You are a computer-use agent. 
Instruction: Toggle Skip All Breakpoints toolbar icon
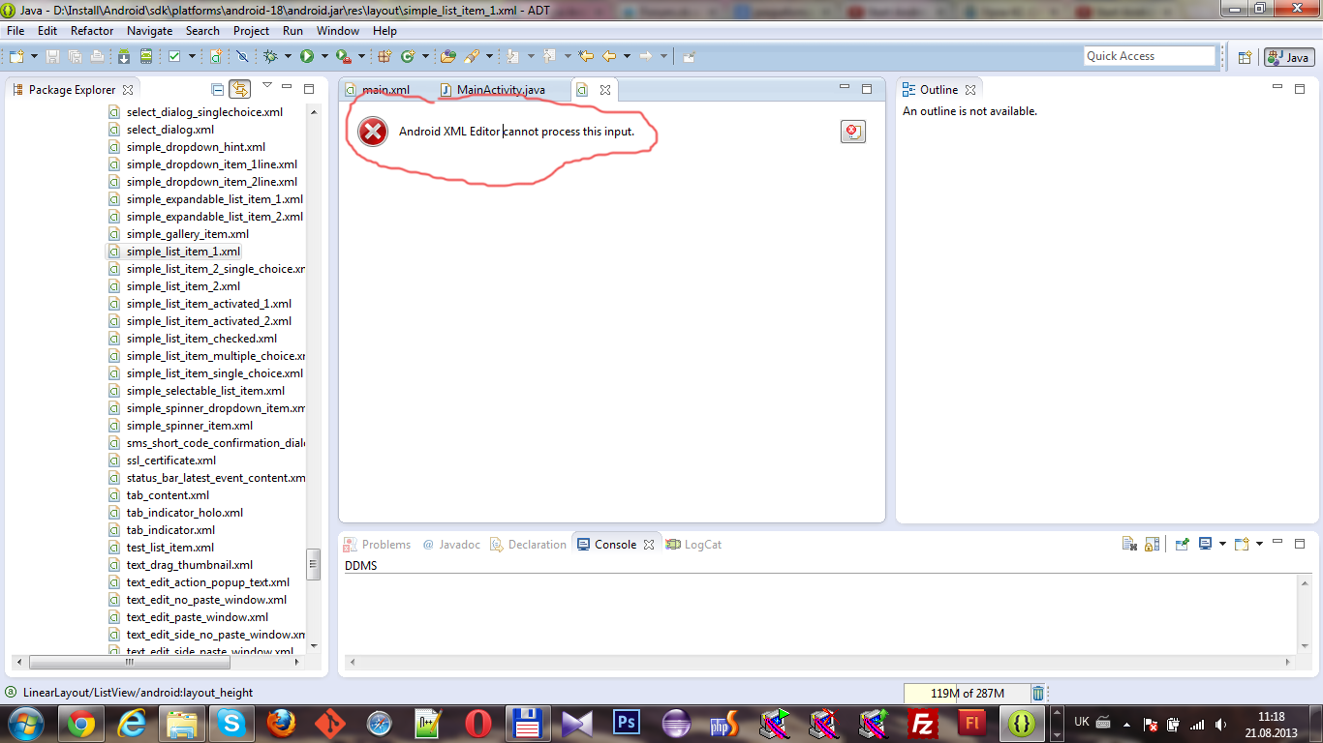pyautogui.click(x=241, y=56)
